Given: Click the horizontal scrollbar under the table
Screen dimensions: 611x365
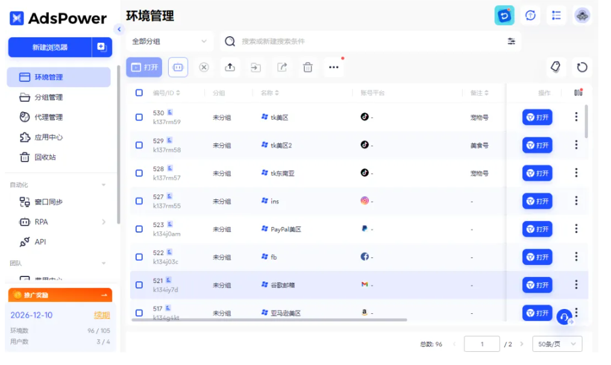Looking at the screenshot, I should coord(269,320).
